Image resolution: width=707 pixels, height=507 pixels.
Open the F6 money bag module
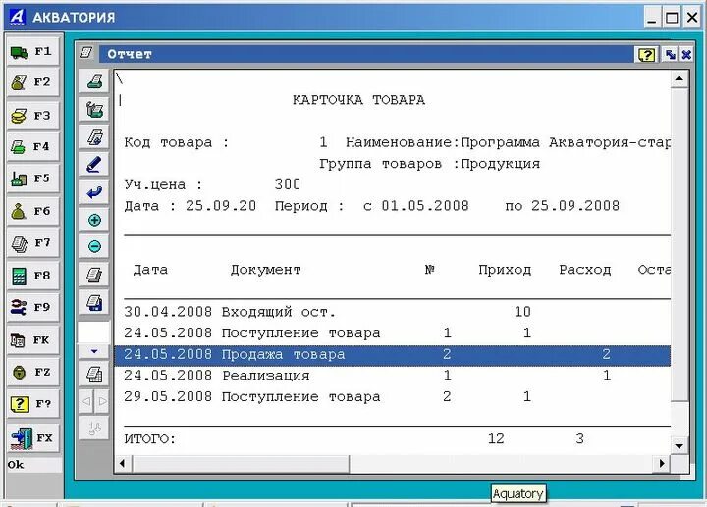point(33,211)
